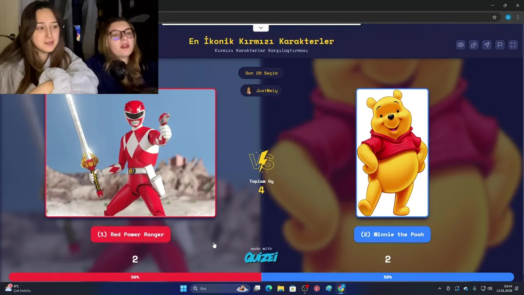Switch to OBS Studio on taskbar

coord(305,288)
